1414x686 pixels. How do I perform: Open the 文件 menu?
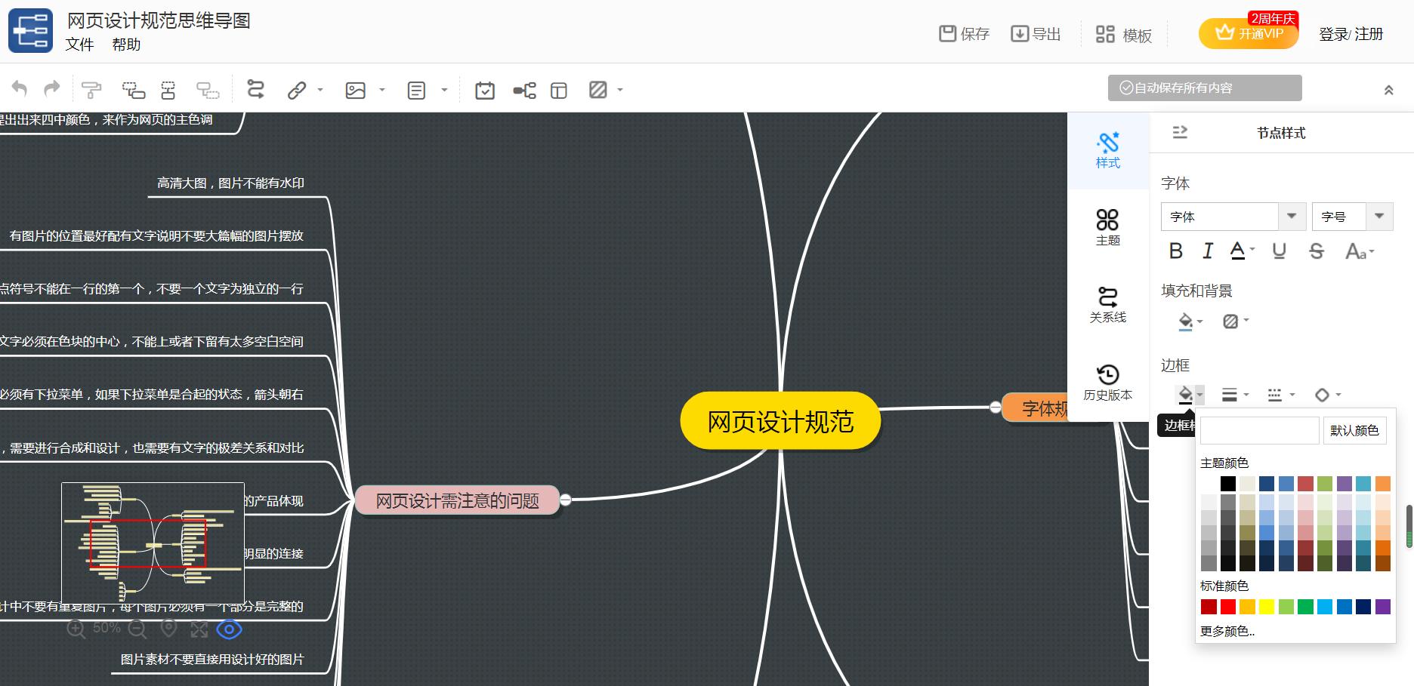click(x=79, y=45)
